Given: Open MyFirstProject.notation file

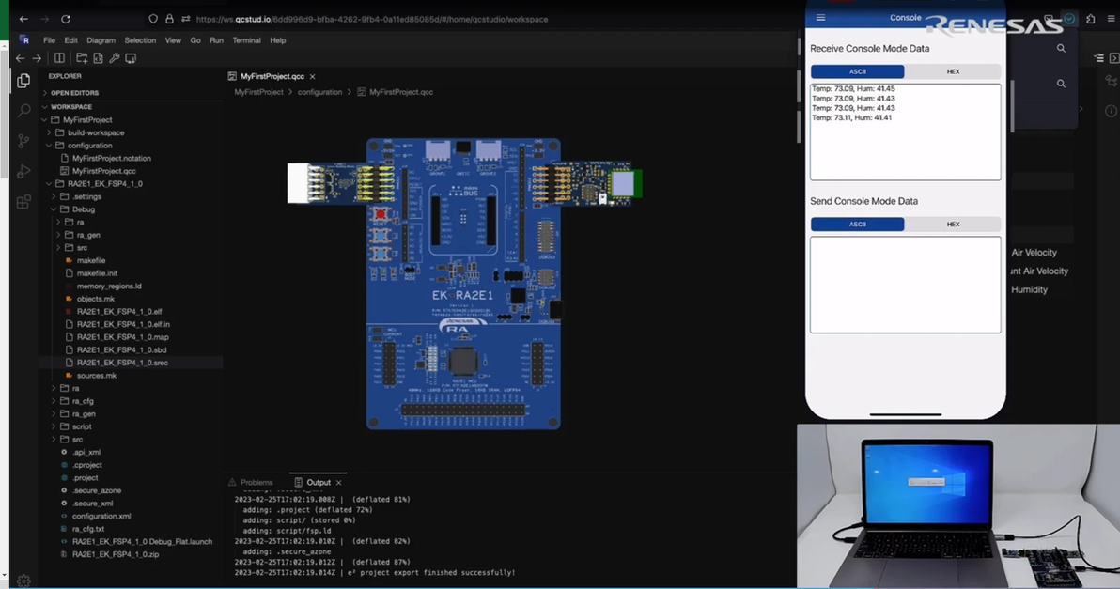Looking at the screenshot, I should 112,159.
